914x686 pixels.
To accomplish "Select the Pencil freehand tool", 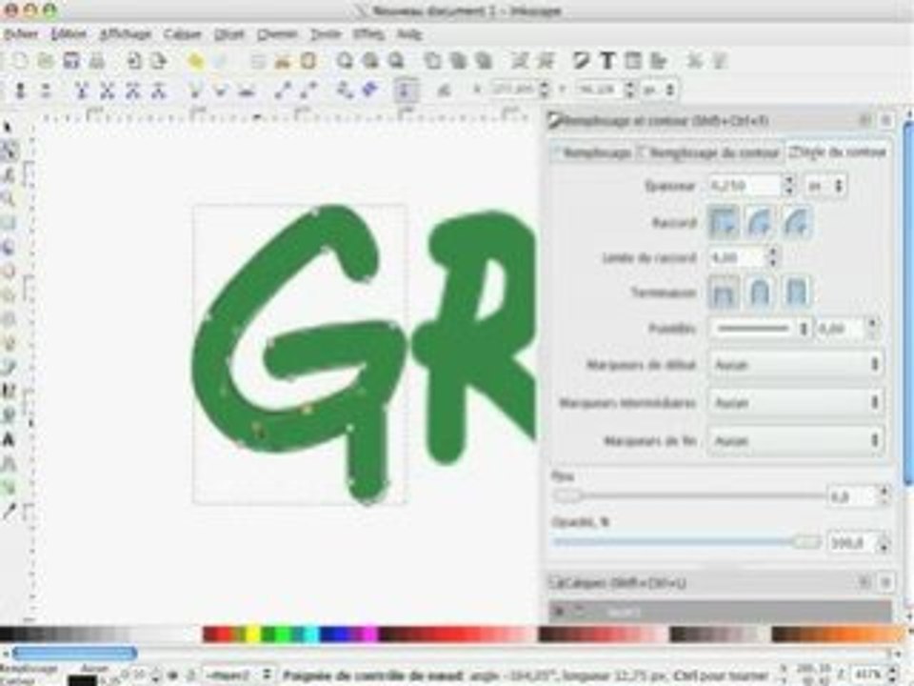I will pyautogui.click(x=9, y=343).
